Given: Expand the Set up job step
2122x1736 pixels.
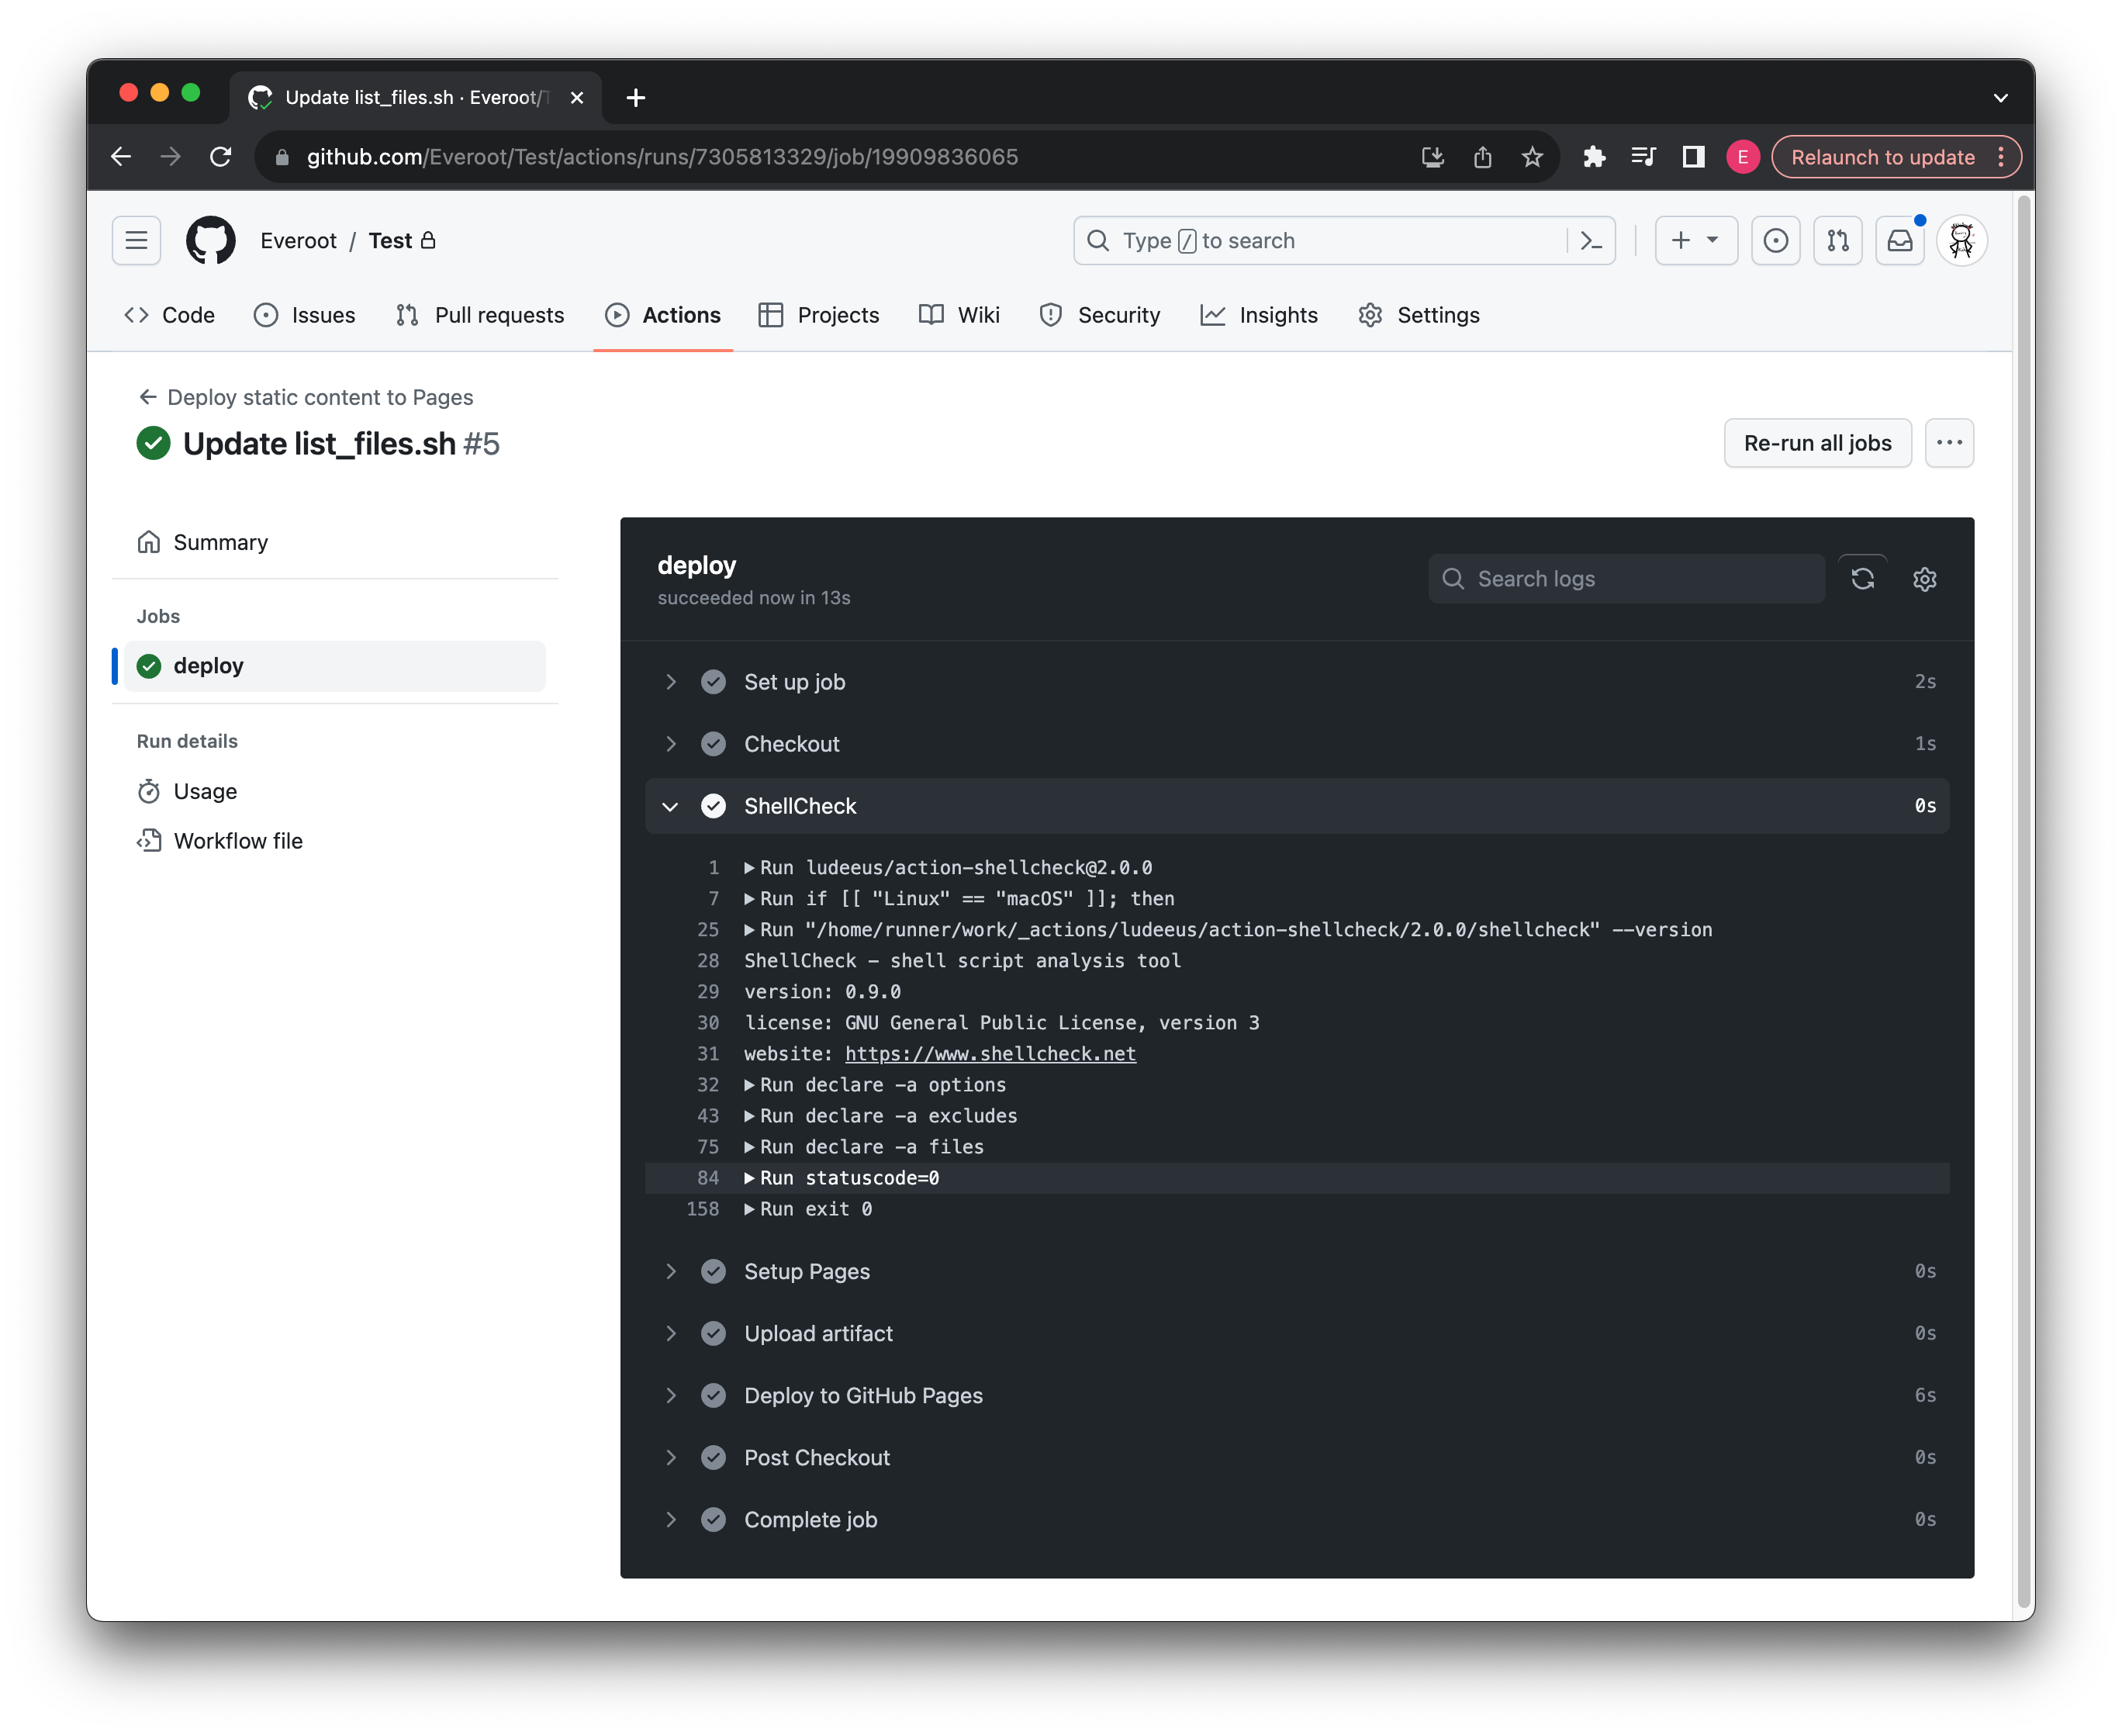Looking at the screenshot, I should pyautogui.click(x=670, y=681).
